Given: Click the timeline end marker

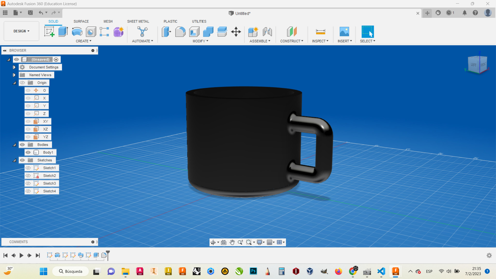Looking at the screenshot, I should [108, 255].
